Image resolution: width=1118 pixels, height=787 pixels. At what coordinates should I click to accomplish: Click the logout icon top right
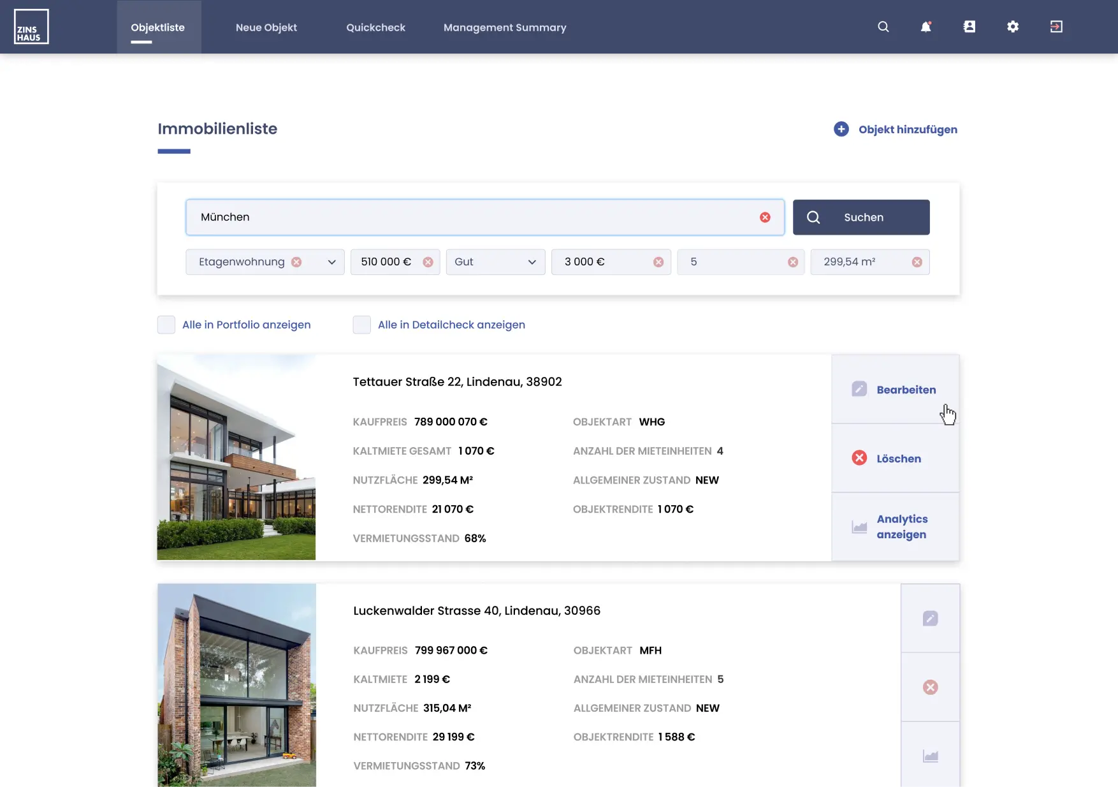pos(1056,27)
